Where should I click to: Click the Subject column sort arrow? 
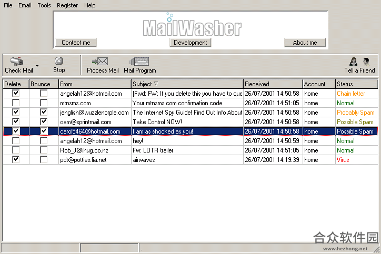click(156, 84)
